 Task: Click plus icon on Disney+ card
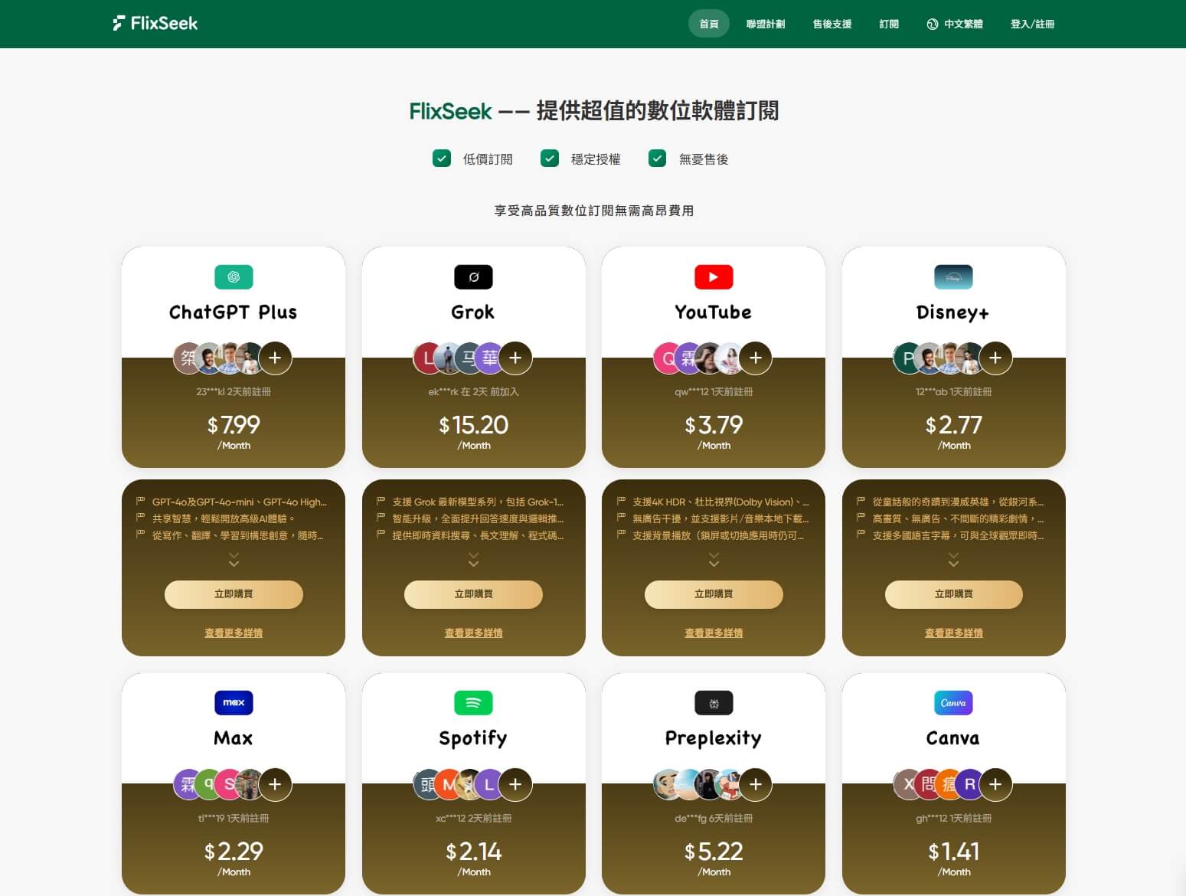995,358
